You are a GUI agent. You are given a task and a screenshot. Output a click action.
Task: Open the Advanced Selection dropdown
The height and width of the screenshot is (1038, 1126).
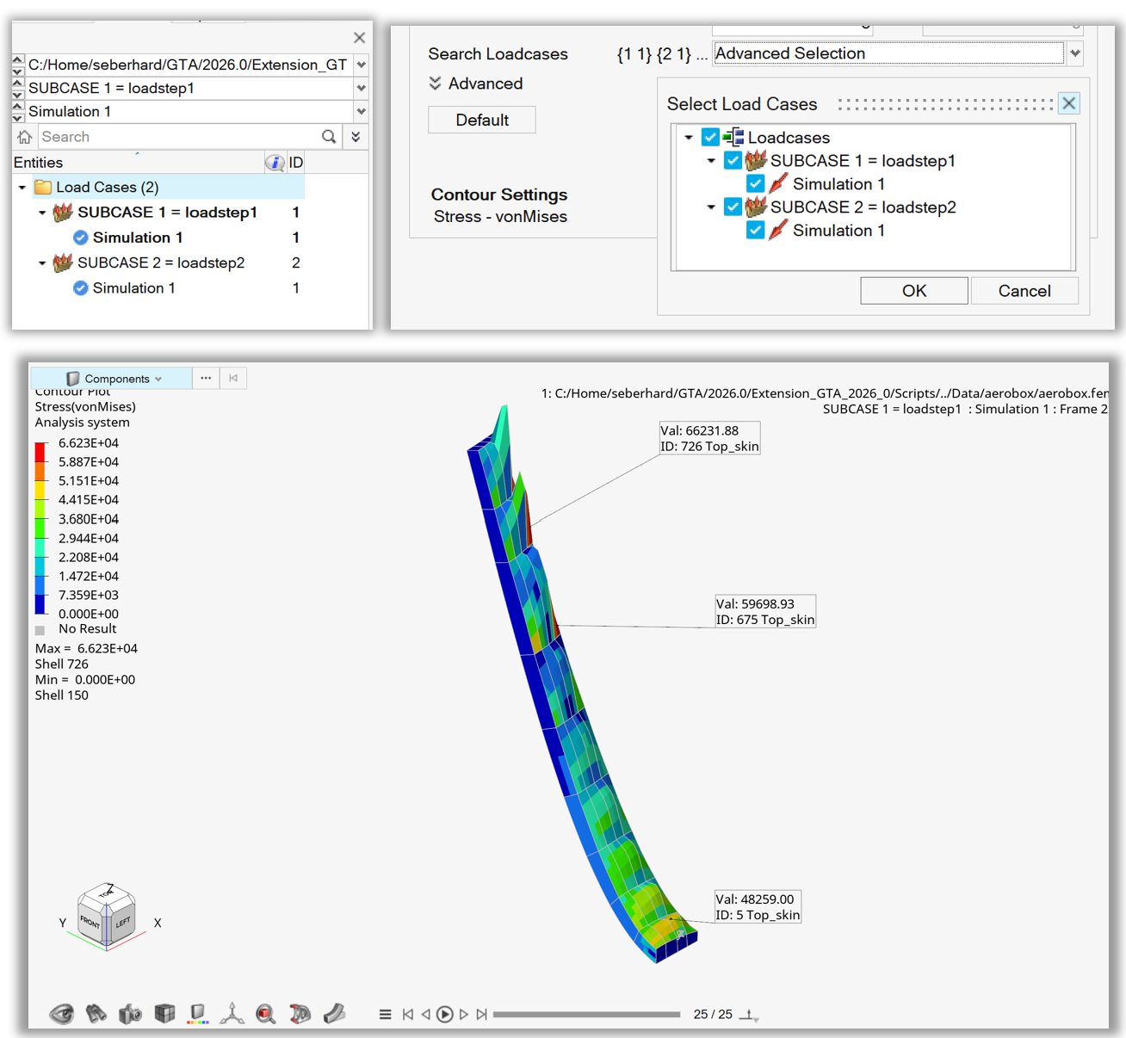[1074, 53]
